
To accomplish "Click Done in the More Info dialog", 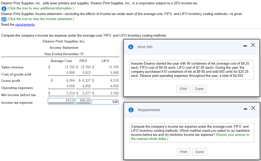I will pyautogui.click(x=199, y=89).
